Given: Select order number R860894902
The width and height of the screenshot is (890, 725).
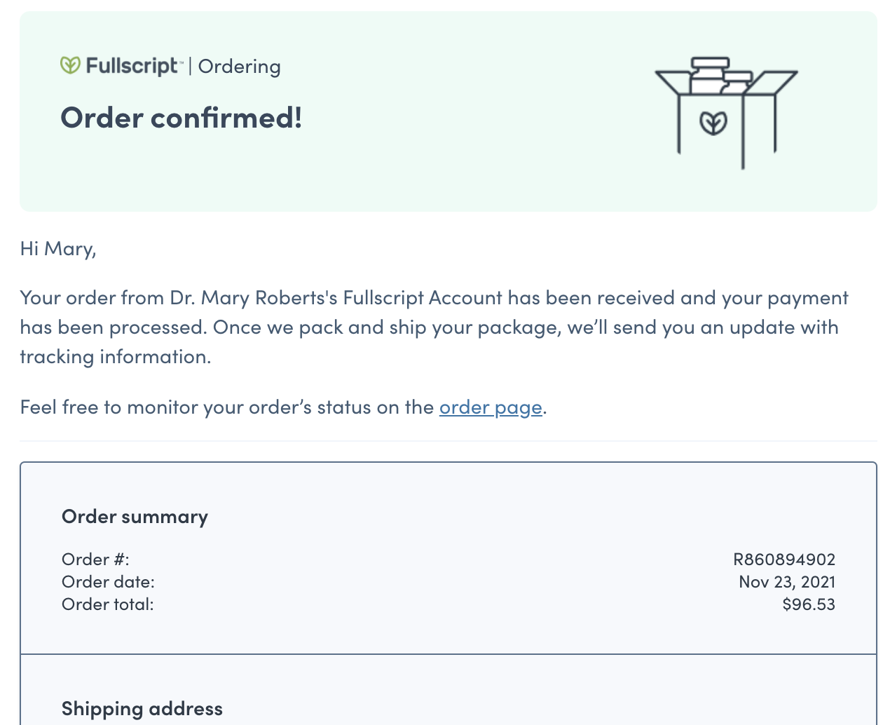Looking at the screenshot, I should point(784,559).
